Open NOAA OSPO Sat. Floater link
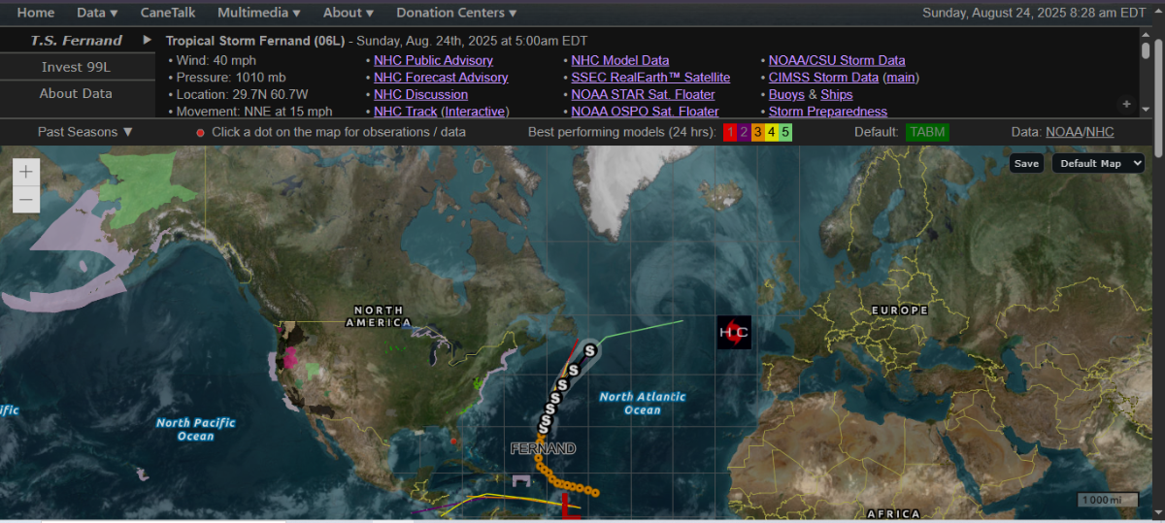This screenshot has width=1165, height=523. pos(645,112)
